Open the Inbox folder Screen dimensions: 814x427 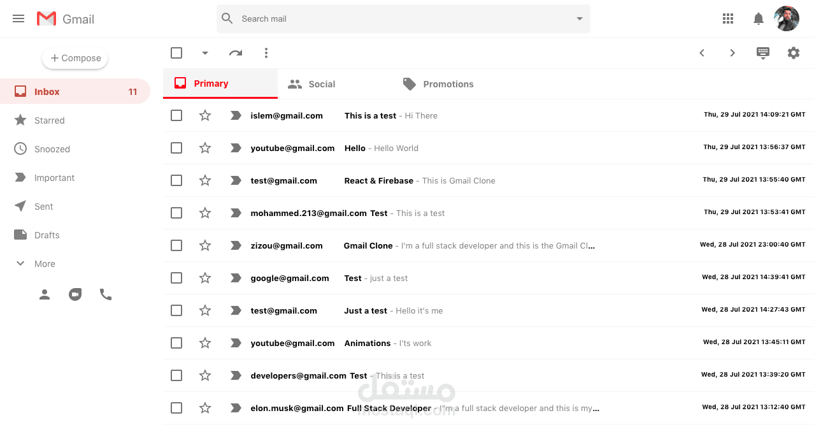coord(75,91)
